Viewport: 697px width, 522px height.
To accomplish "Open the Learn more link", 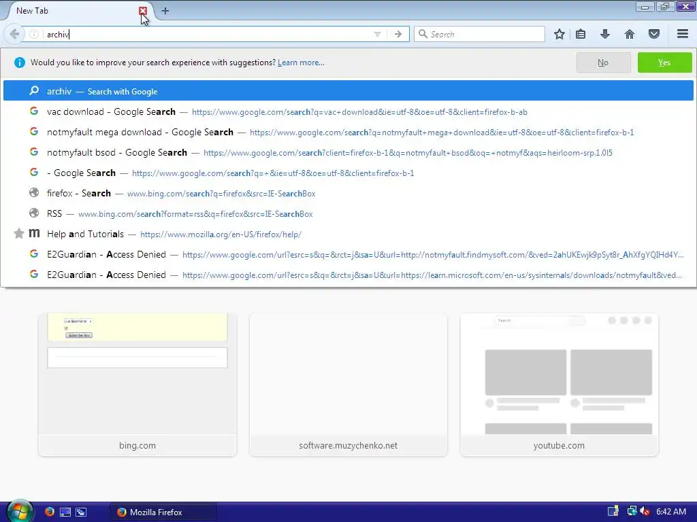I will click(301, 63).
